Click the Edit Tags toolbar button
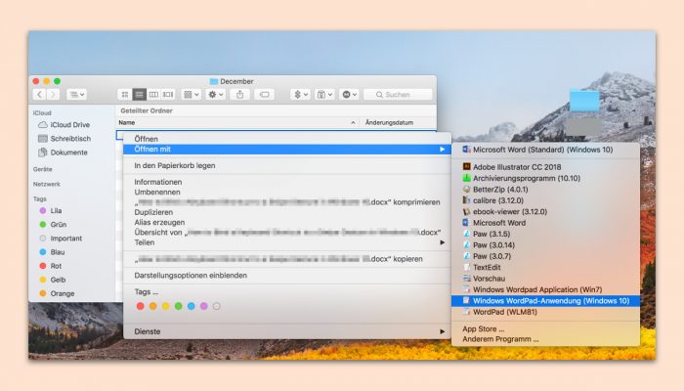 click(x=265, y=94)
